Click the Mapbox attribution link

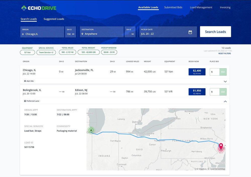click(x=202, y=169)
